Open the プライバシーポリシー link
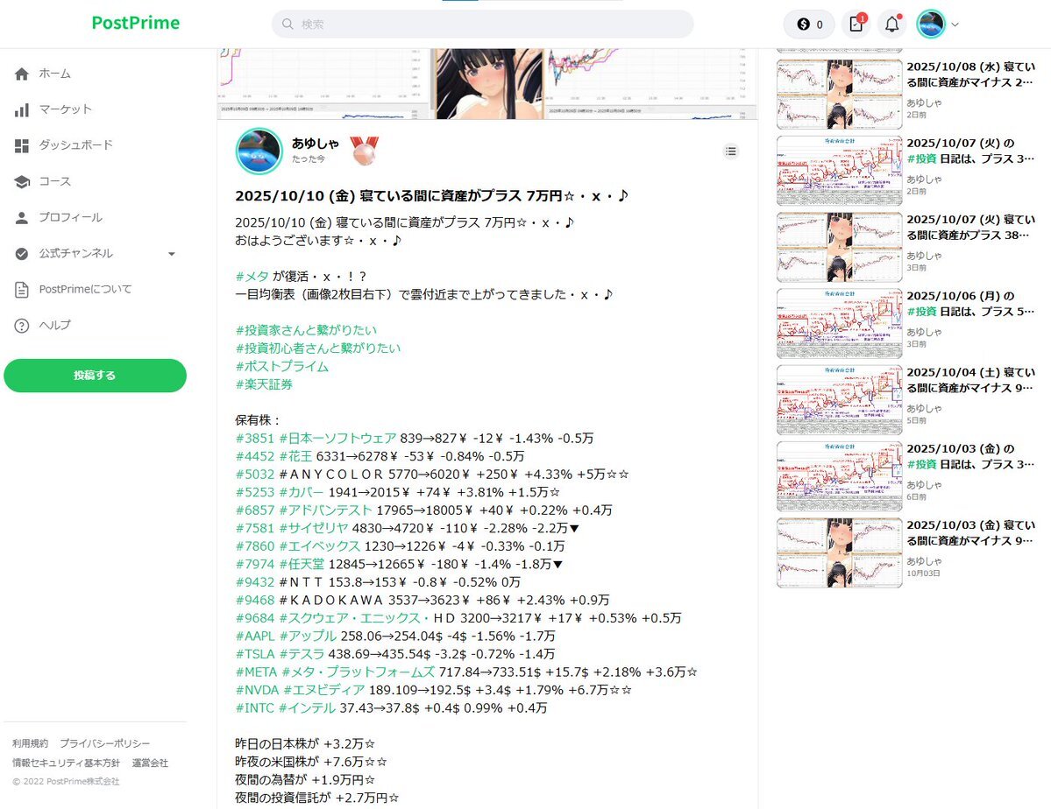The height and width of the screenshot is (809, 1051). [104, 743]
